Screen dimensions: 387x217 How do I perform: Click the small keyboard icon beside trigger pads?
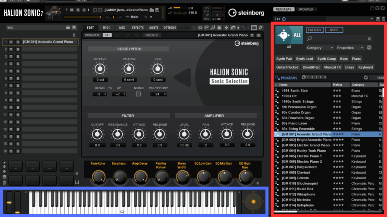77,183
